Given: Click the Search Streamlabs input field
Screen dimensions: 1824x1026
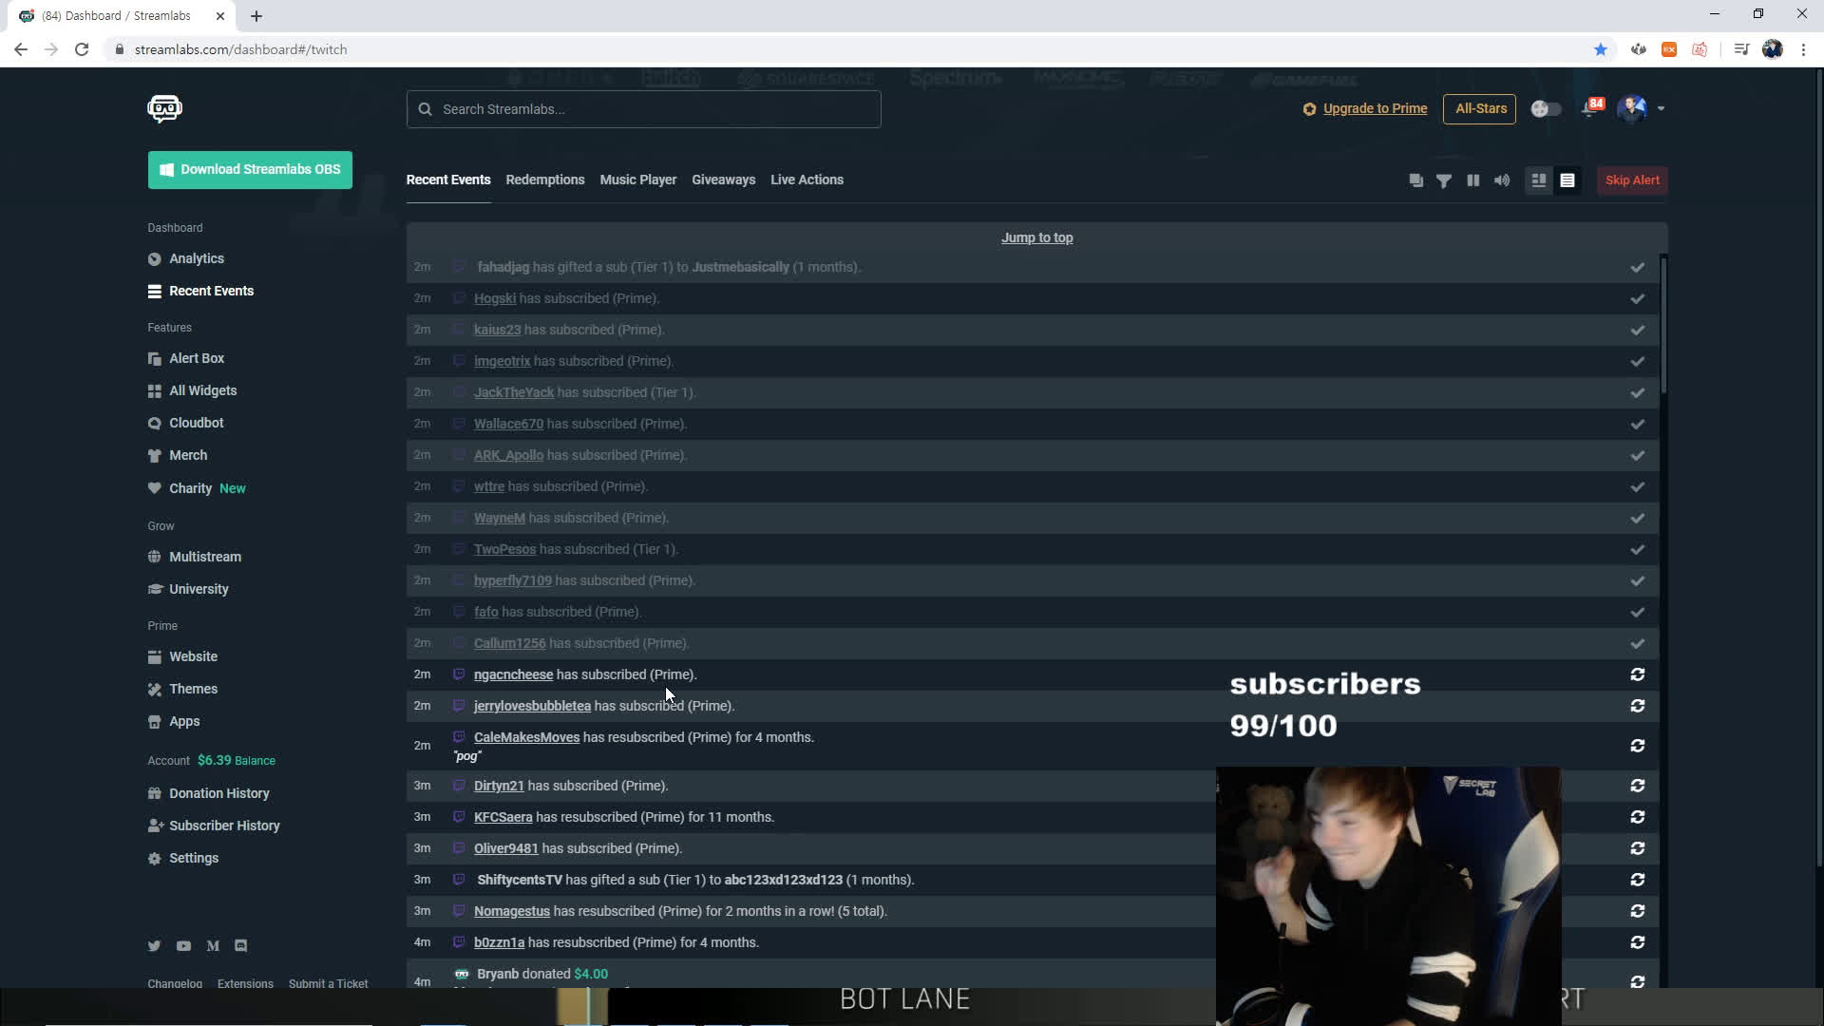Looking at the screenshot, I should [x=643, y=108].
